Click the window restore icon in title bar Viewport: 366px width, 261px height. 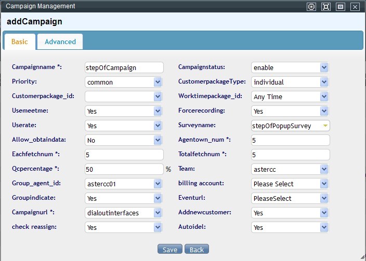[341, 7]
